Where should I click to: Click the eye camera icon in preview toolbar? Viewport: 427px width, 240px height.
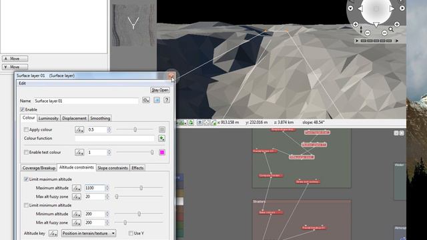click(199, 123)
